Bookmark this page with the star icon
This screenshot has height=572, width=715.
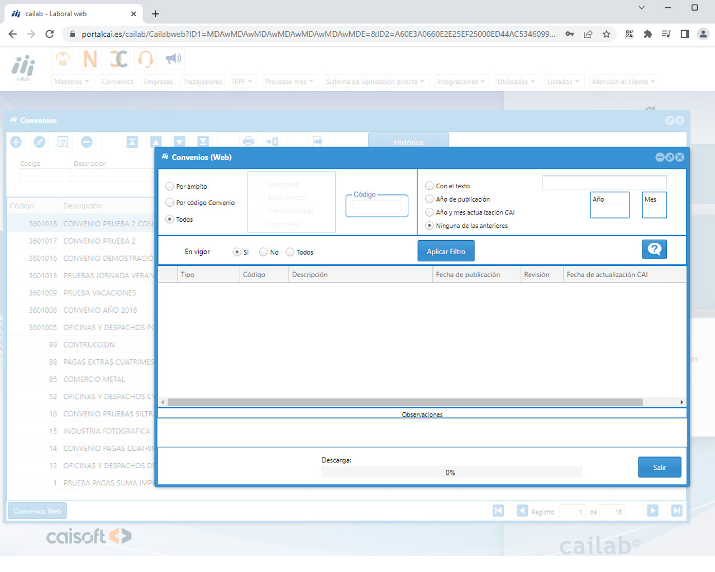click(606, 34)
